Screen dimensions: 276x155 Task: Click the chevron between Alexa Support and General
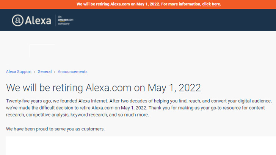tap(34, 72)
